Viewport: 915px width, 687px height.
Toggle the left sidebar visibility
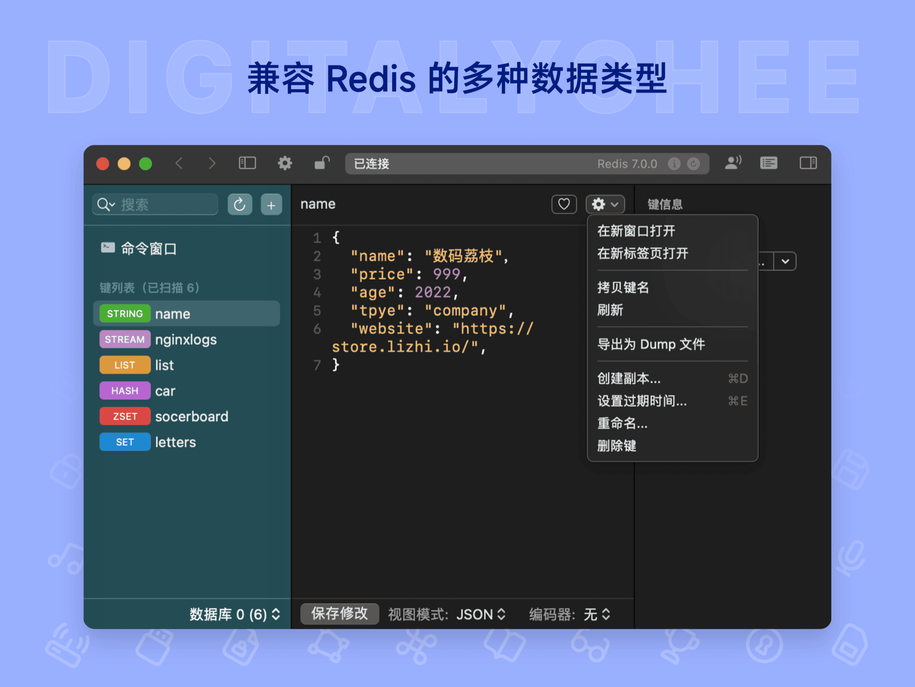[x=247, y=163]
